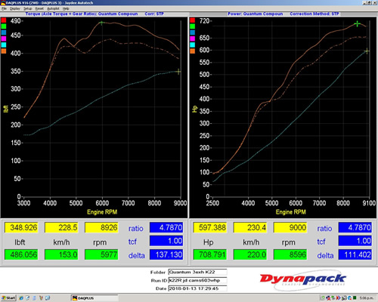Open the Help menu
378x302 pixels.
(66, 8)
